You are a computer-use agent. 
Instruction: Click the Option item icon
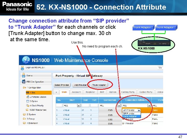pos(28,101)
